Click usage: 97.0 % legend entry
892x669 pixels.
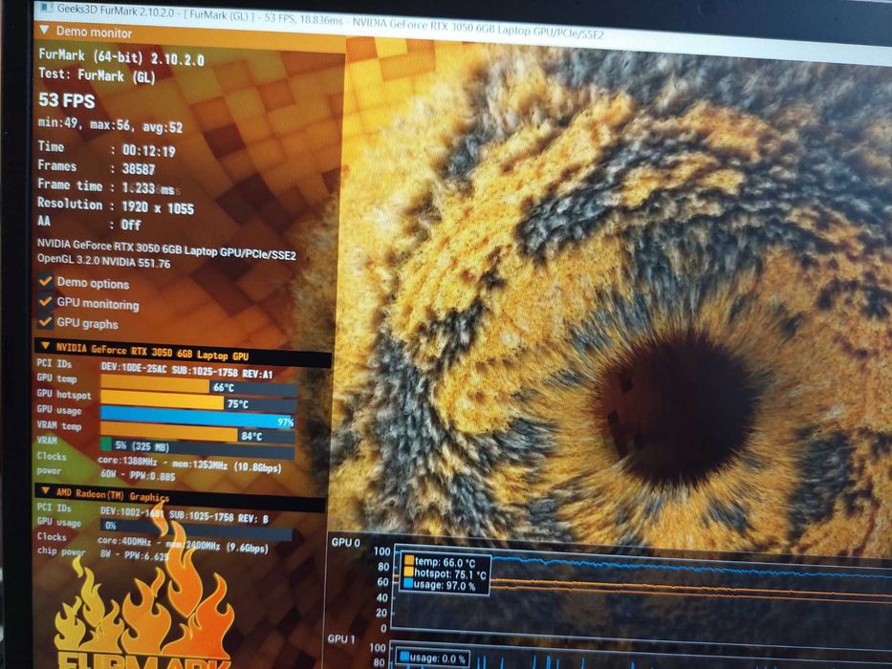[439, 585]
